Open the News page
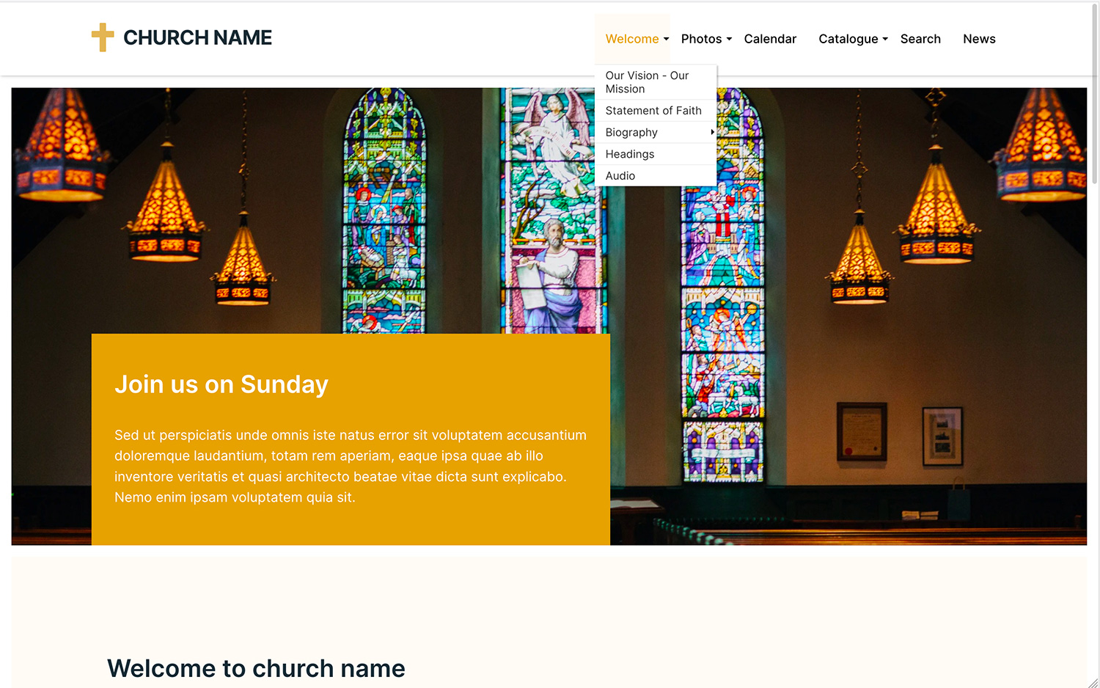The height and width of the screenshot is (688, 1100). tap(979, 39)
